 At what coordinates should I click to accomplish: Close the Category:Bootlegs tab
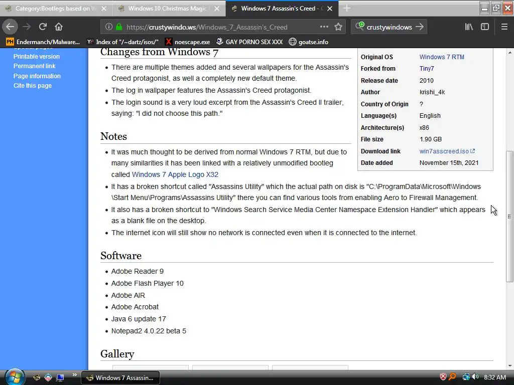[103, 9]
